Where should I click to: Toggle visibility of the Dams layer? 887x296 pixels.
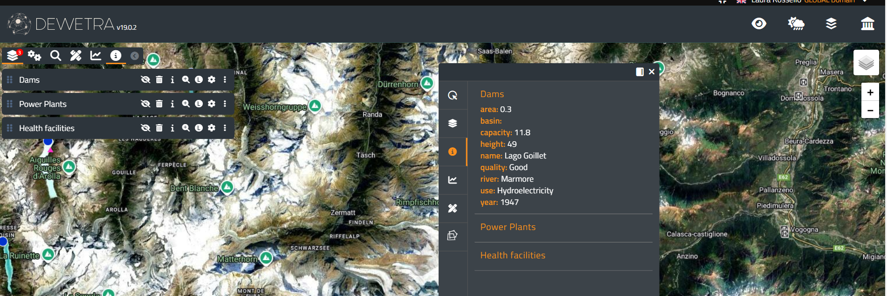coord(146,80)
